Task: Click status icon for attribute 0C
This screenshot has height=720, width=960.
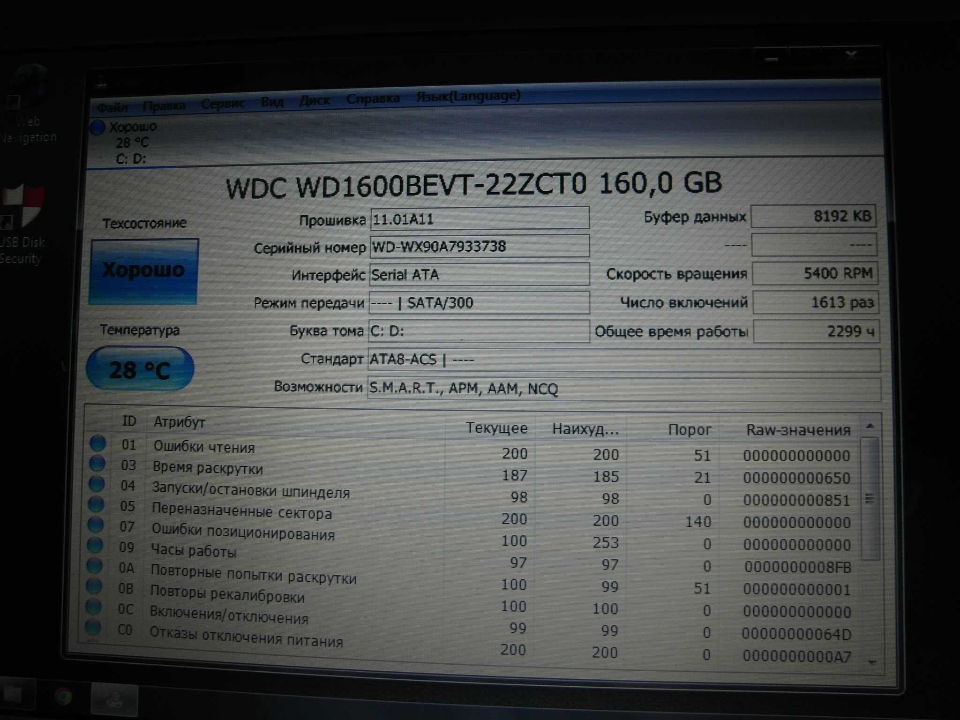Action: tap(94, 607)
